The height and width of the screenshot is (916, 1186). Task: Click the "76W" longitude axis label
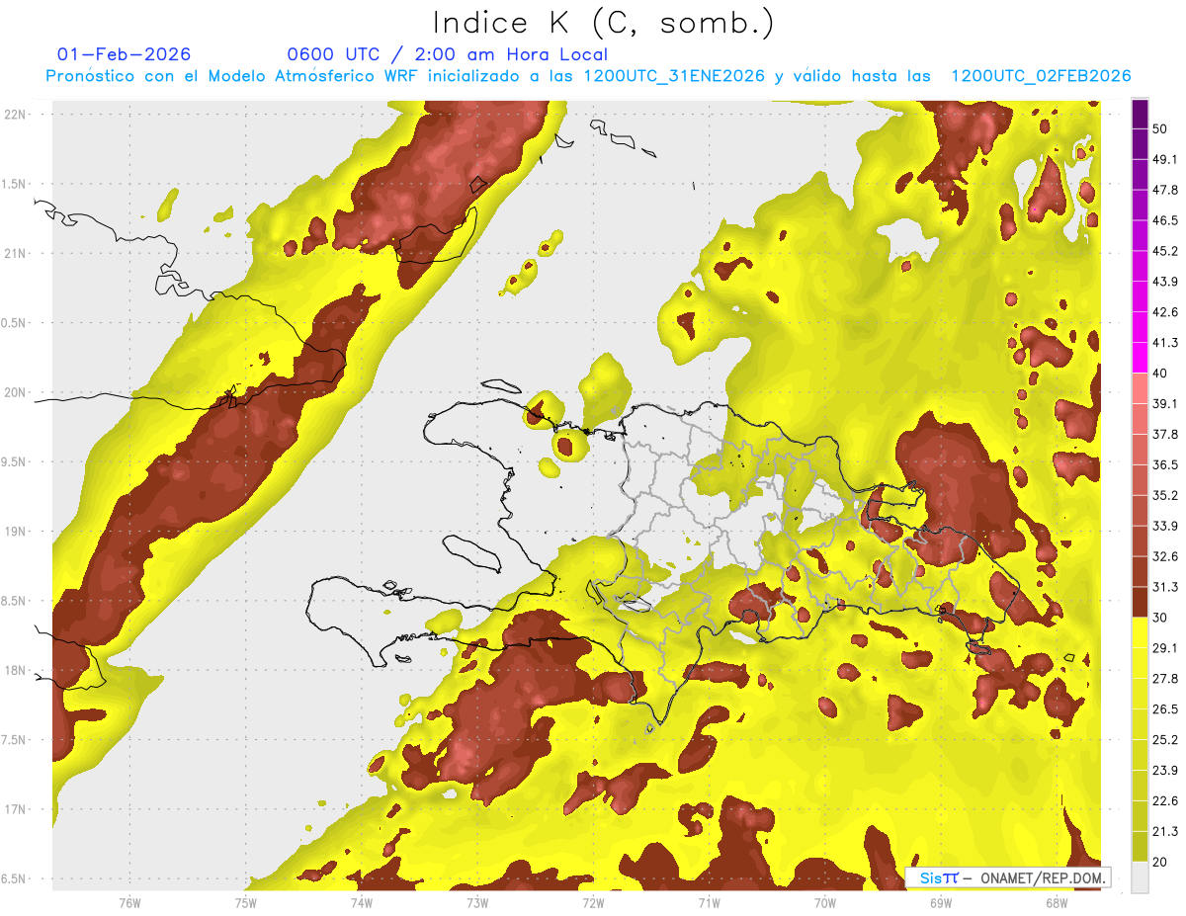129,902
